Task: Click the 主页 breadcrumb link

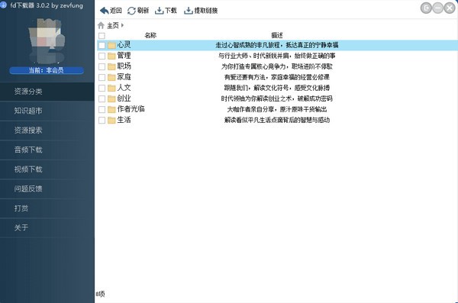Action: (x=113, y=26)
